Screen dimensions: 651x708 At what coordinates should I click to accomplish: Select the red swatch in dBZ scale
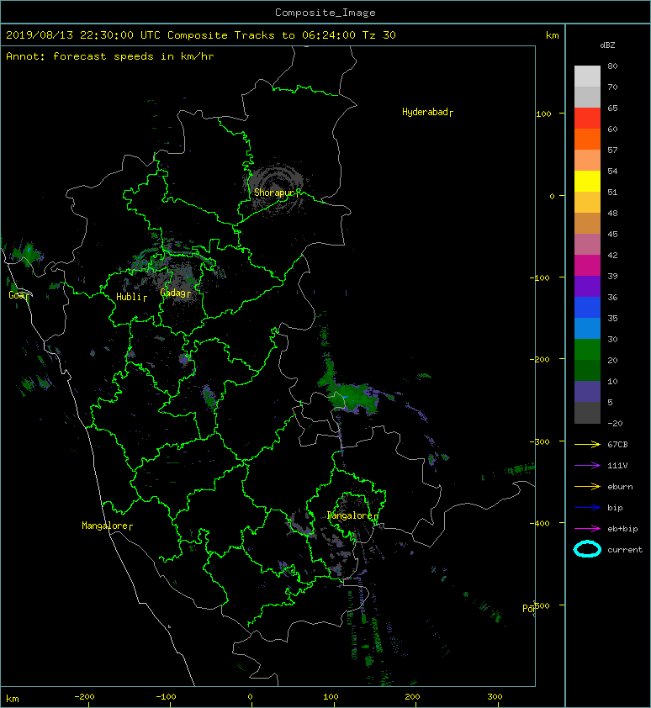pos(587,119)
